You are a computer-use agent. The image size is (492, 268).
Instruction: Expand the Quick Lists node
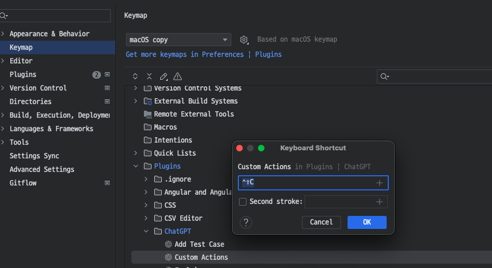136,153
